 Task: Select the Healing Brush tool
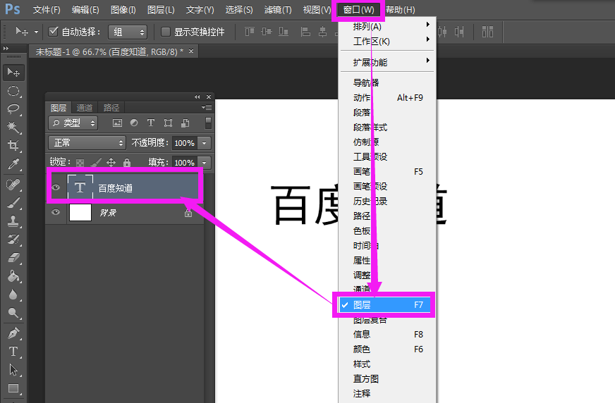(13, 184)
